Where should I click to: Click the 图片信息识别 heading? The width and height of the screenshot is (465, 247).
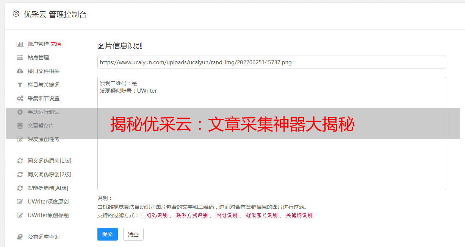[120, 46]
